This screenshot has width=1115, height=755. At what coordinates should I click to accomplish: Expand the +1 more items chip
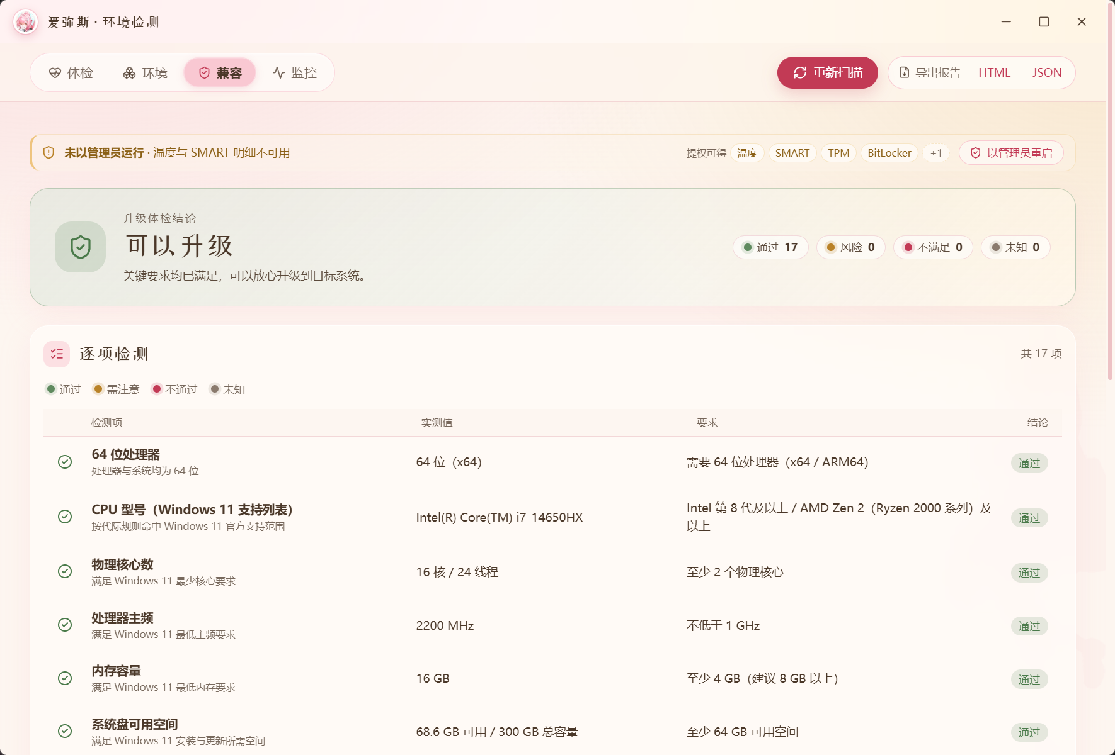click(936, 153)
